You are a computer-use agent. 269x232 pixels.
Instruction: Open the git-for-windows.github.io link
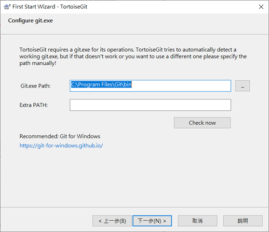(x=61, y=145)
